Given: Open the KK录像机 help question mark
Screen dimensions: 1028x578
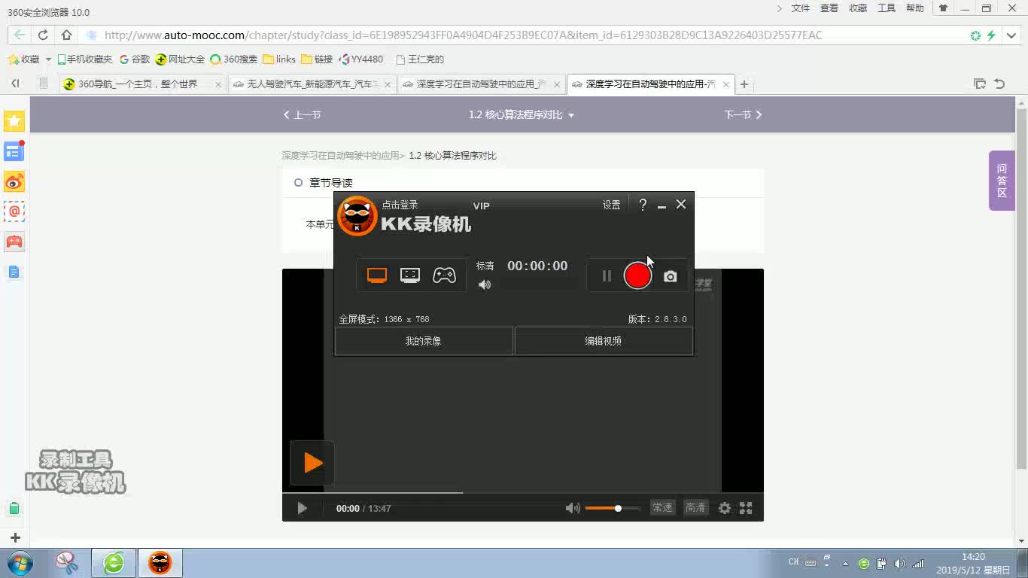Looking at the screenshot, I should click(643, 205).
